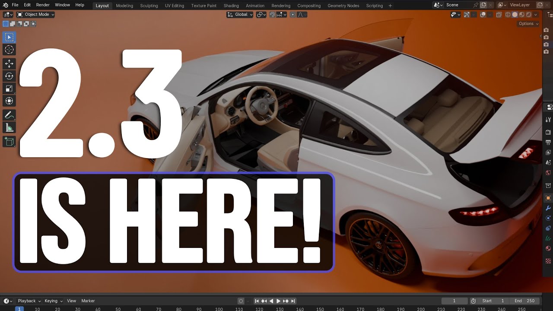
Task: Switch to the Geometry Nodes workspace tab
Action: click(x=343, y=6)
